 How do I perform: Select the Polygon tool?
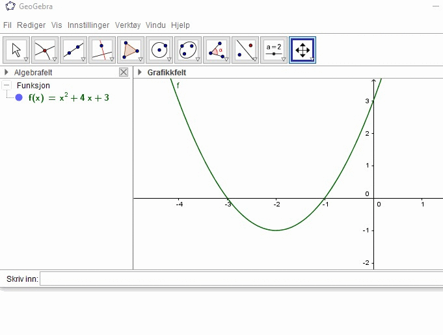tap(131, 50)
